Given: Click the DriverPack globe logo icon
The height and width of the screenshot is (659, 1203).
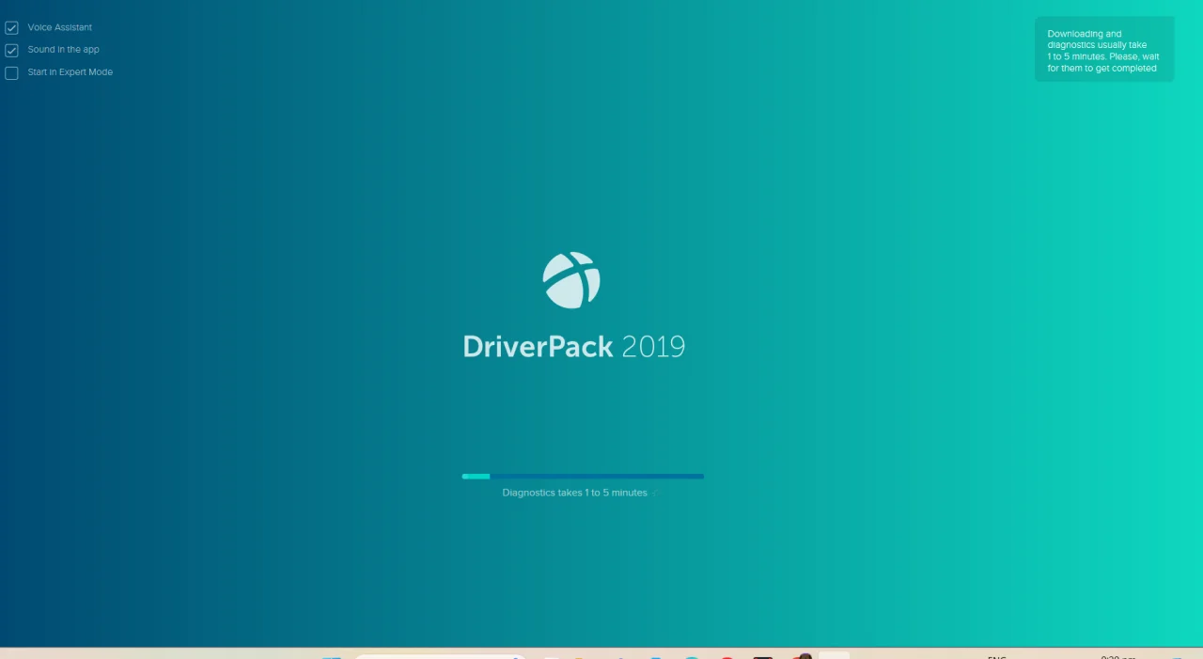Looking at the screenshot, I should coord(571,280).
